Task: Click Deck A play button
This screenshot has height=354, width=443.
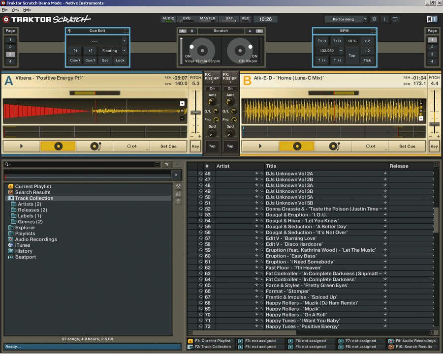Action: click(21, 146)
